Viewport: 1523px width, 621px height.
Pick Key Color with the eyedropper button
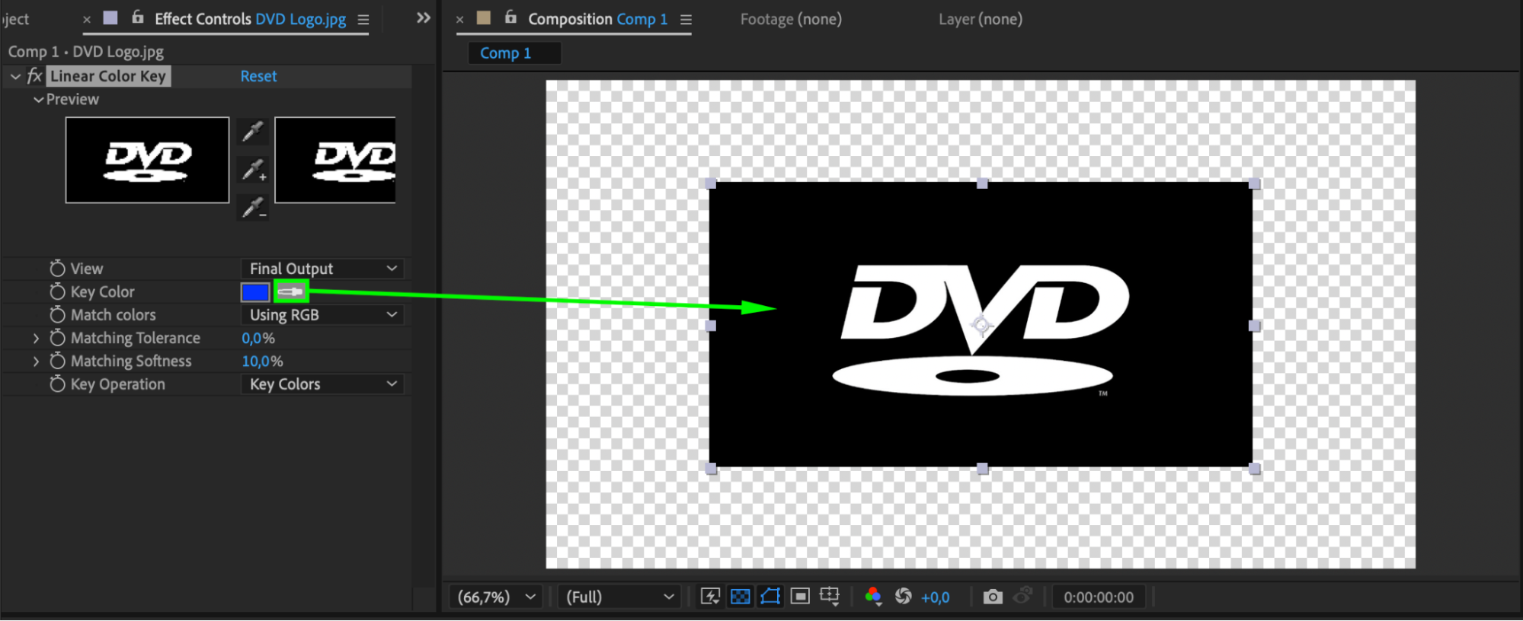(x=290, y=291)
